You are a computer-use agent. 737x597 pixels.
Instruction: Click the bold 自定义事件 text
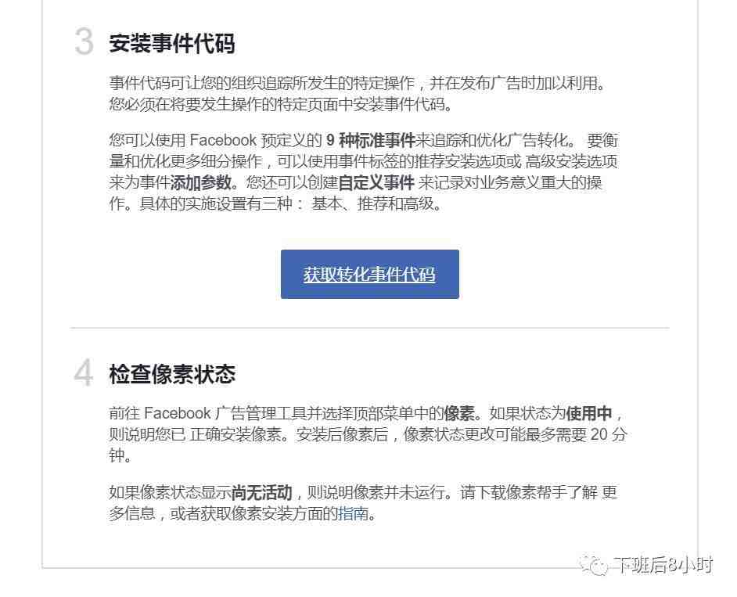(376, 182)
